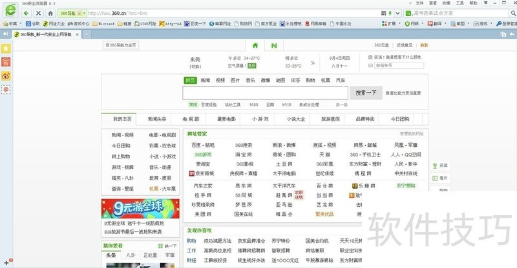This screenshot has width=517, height=268.
Task: Open the 网址大全 bookmark
Action: click(54, 24)
